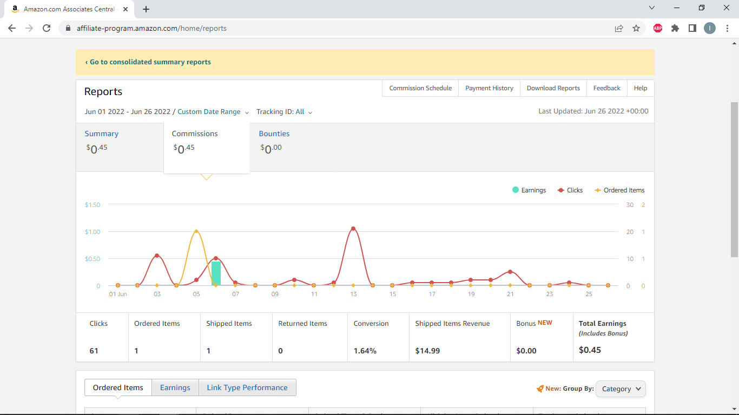Viewport: 739px width, 415px height.
Task: Toggle the browser side panel
Action: point(692,28)
